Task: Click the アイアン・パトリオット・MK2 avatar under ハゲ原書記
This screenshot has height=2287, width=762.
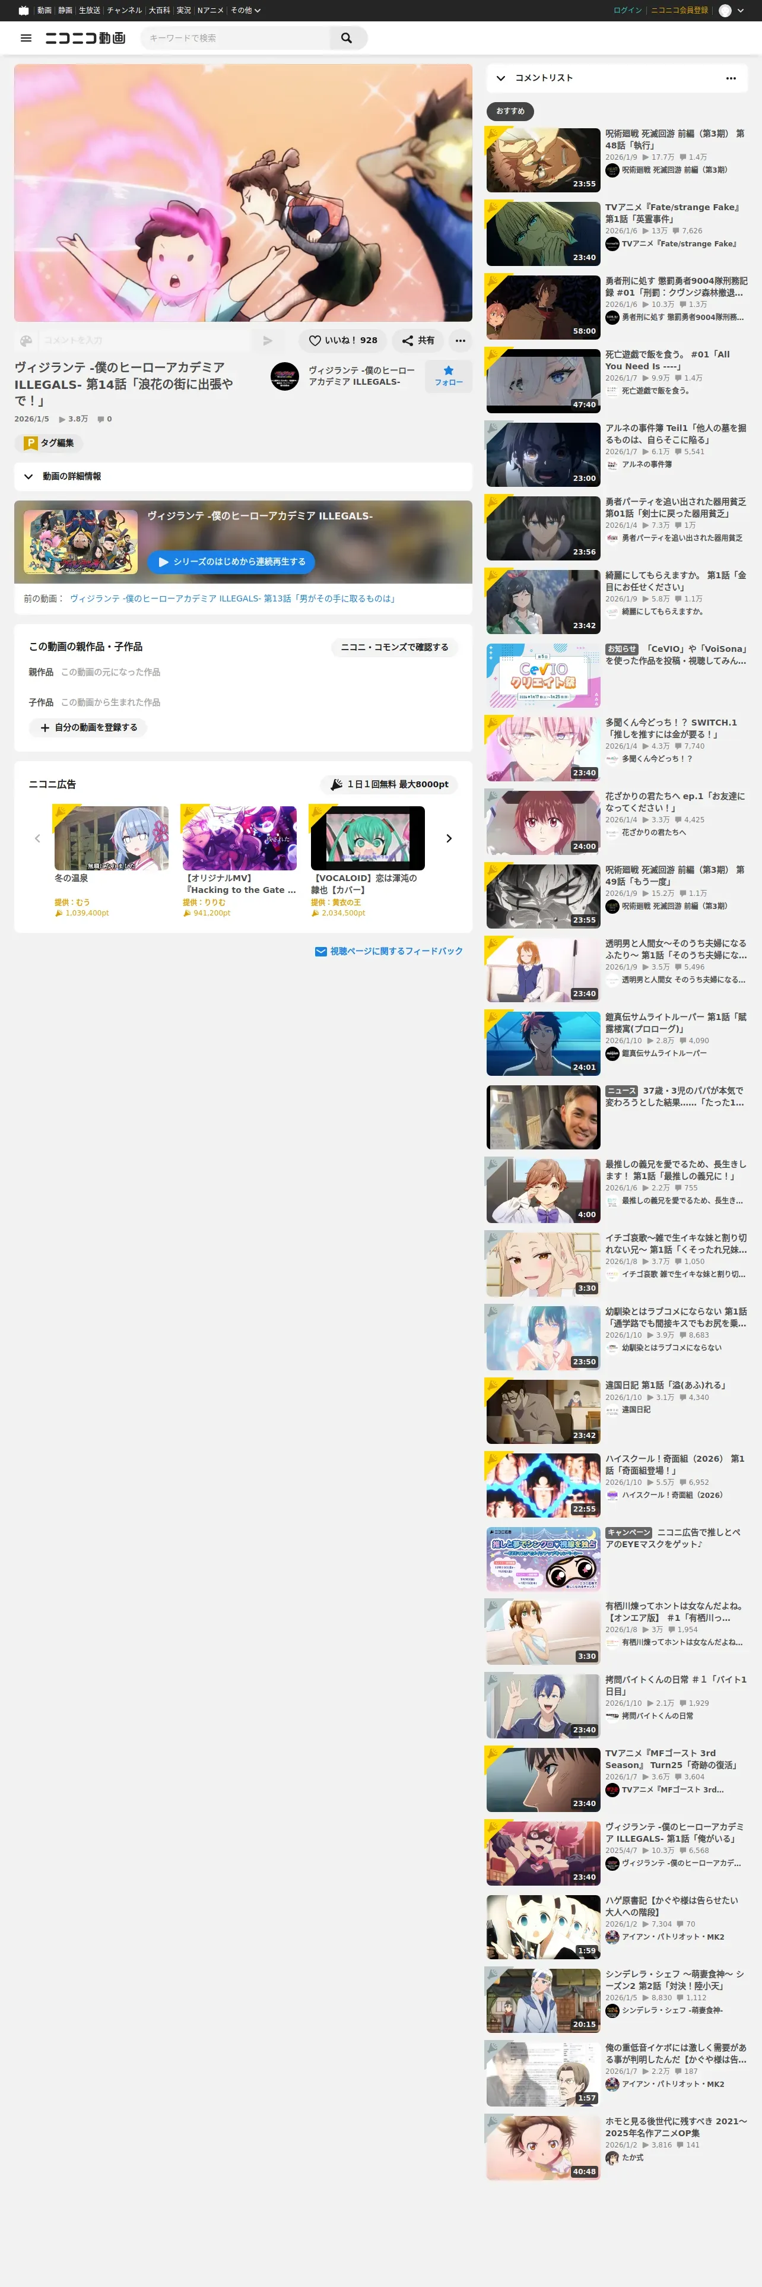Action: [x=612, y=1936]
